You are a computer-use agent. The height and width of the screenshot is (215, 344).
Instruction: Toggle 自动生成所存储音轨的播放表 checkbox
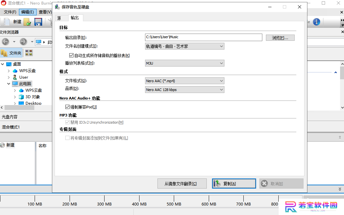[x=71, y=55]
